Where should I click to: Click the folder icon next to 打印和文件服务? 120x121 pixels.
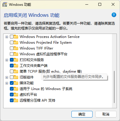point(16,60)
